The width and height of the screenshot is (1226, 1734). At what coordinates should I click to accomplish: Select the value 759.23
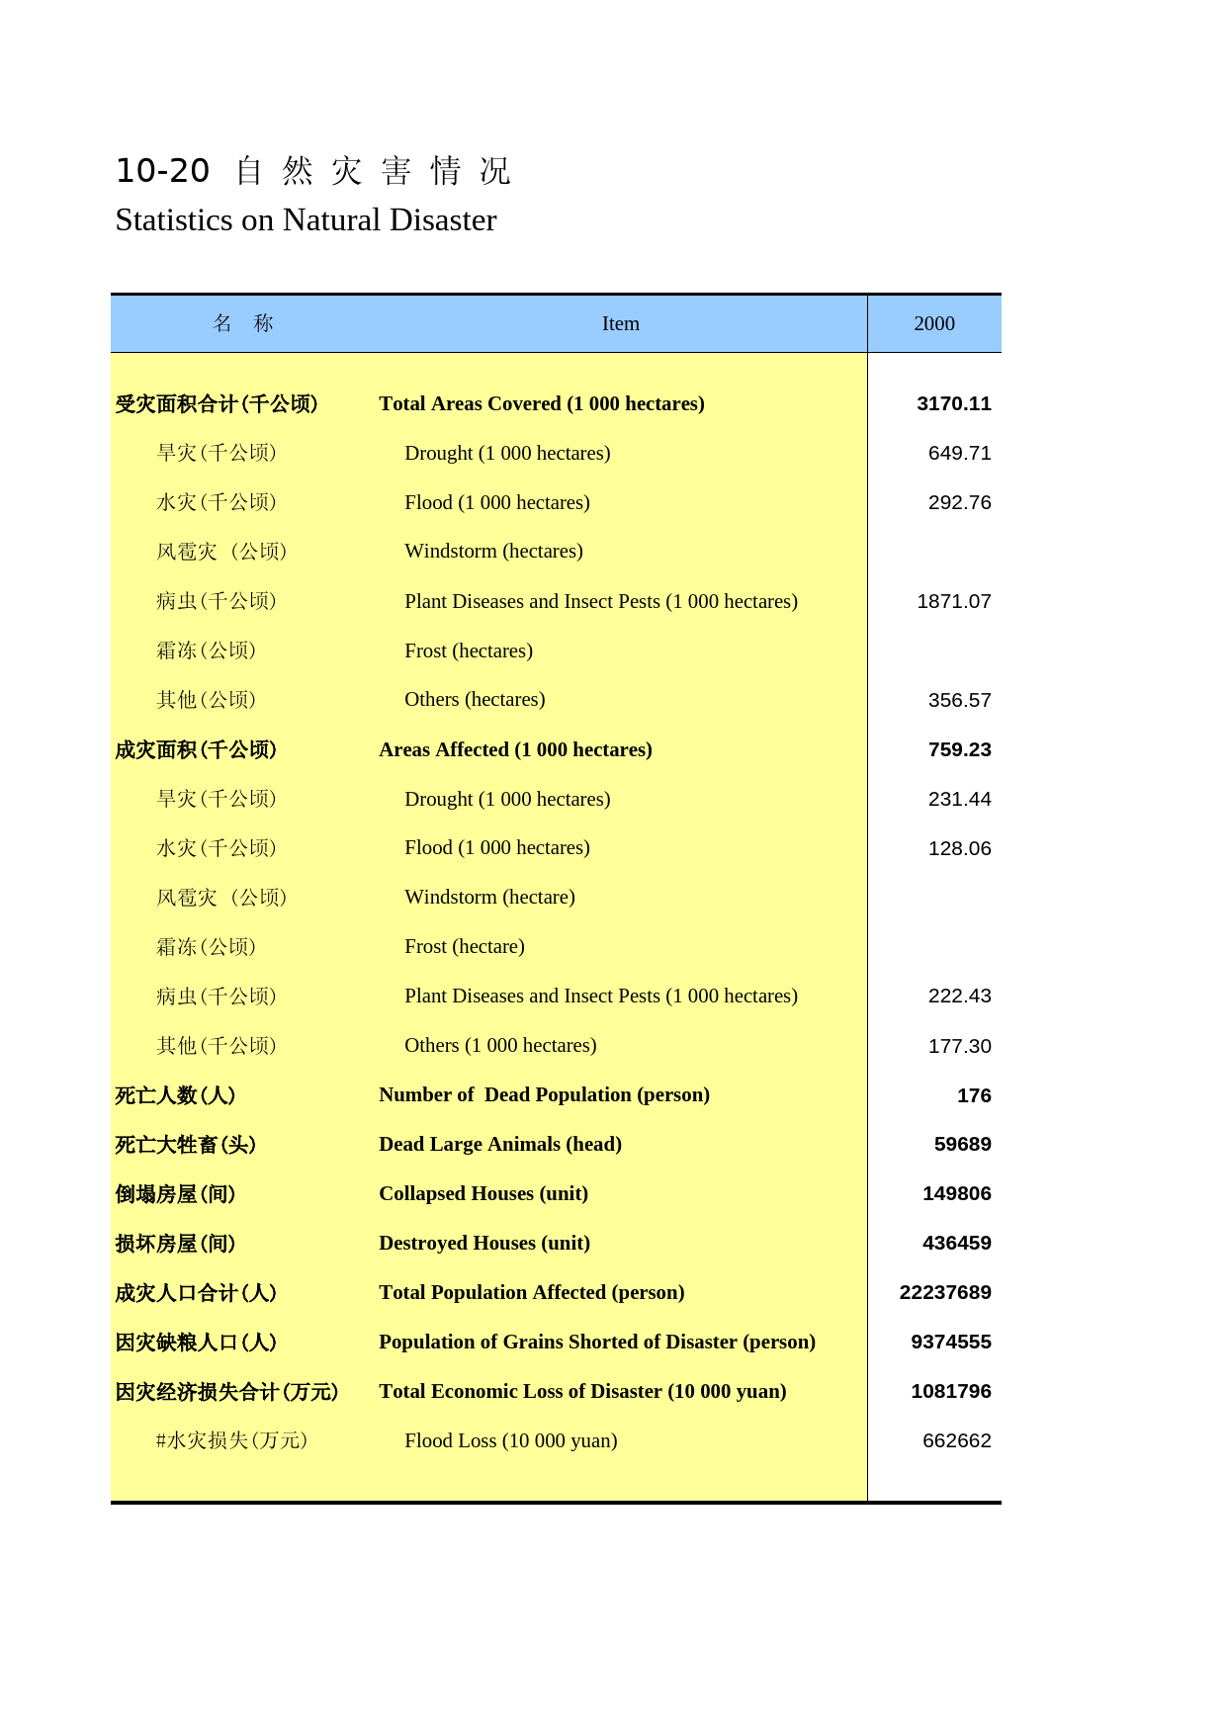(x=959, y=749)
